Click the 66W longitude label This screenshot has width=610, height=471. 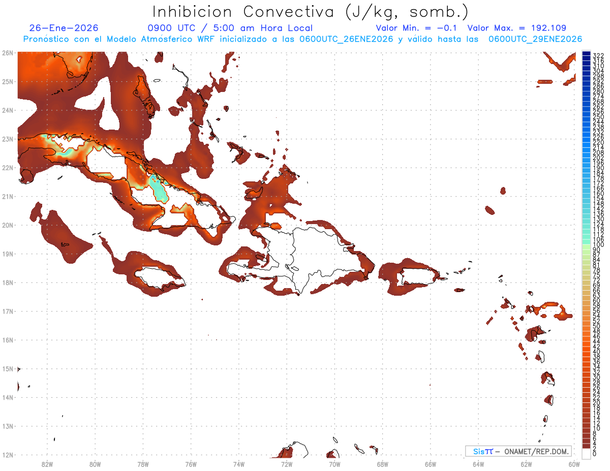pos(431,464)
